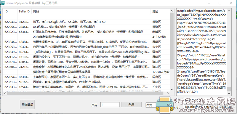
Task: Select the row '因搬家，卖掉在家里放的乒乓球台'
Action: pos(87,82)
